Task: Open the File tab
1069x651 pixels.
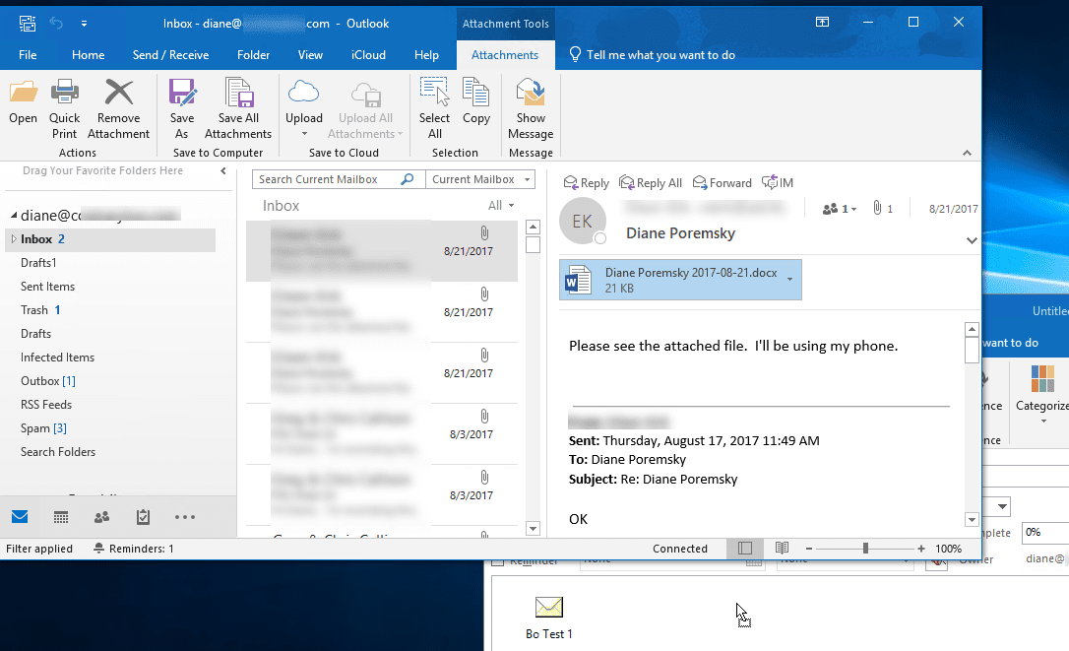Action: click(x=28, y=55)
